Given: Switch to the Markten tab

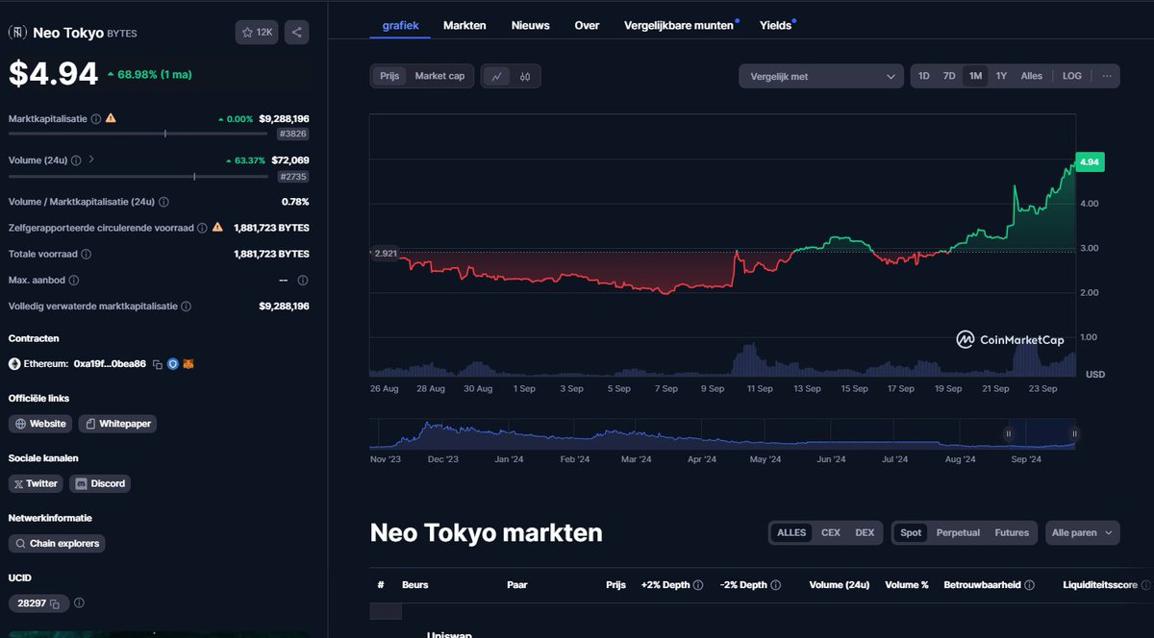Looking at the screenshot, I should click(464, 25).
